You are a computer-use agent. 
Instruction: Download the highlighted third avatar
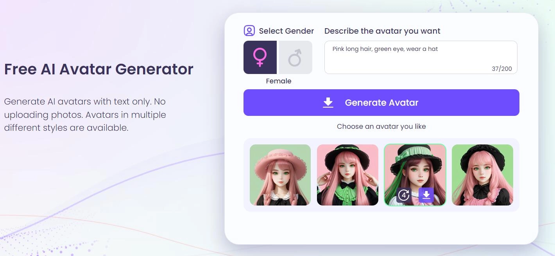(426, 195)
